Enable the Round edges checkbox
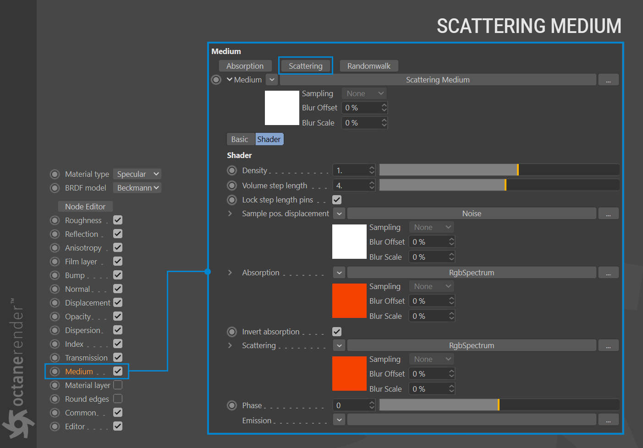This screenshot has width=643, height=448. coord(118,399)
